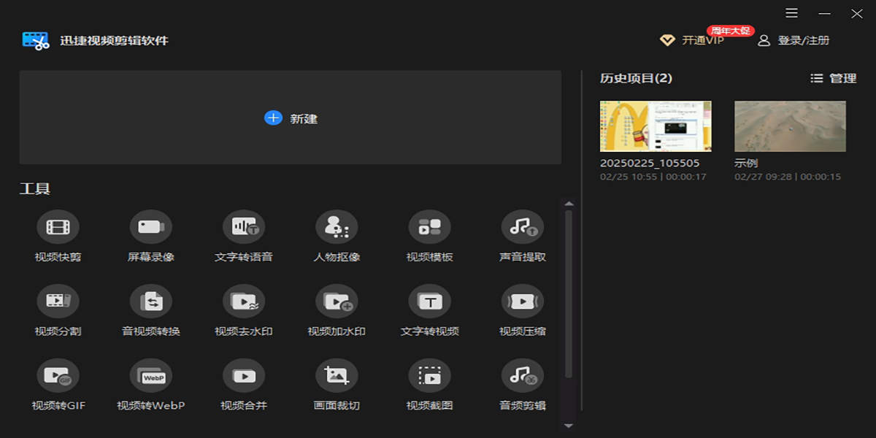The image size is (876, 438).
Task: Open the 视频分割 video split tool
Action: click(x=58, y=301)
